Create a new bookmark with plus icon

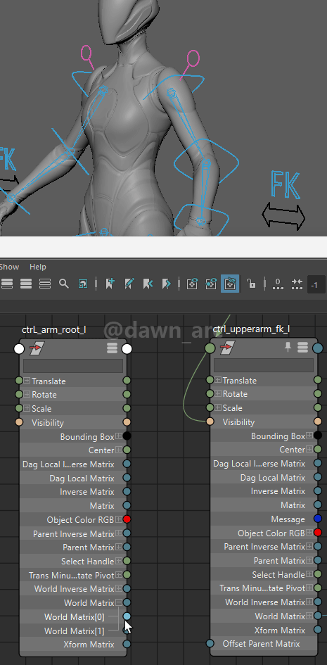[110, 284]
